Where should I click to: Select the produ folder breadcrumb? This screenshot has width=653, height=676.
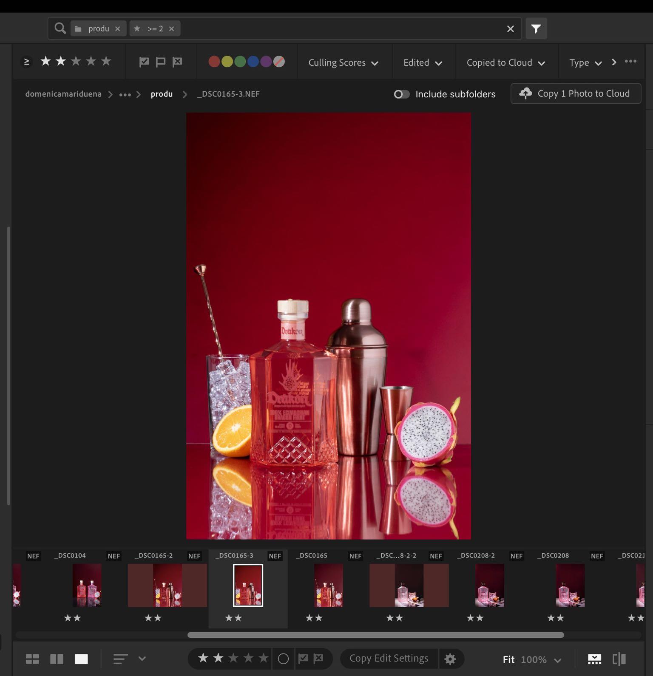point(162,94)
